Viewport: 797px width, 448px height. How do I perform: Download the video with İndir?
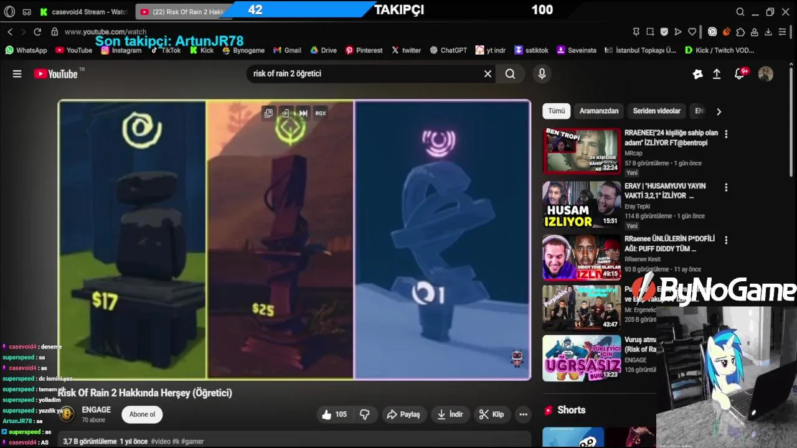click(x=450, y=414)
